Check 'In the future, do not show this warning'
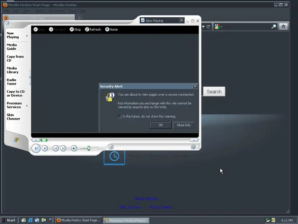The height and width of the screenshot is (224, 298). (x=119, y=116)
